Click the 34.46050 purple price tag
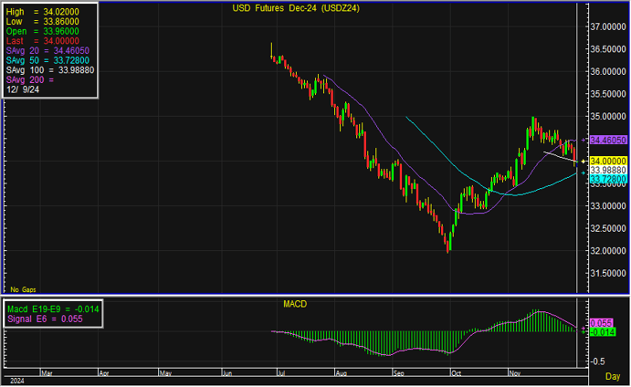Image resolution: width=631 pixels, height=387 pixels. click(x=607, y=141)
